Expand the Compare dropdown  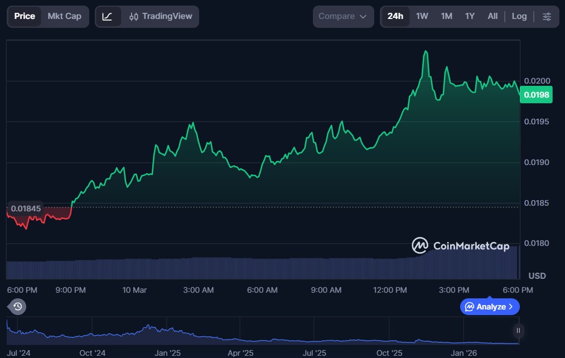click(342, 17)
